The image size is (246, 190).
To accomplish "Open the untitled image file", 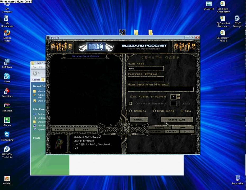I will pos(7,180).
